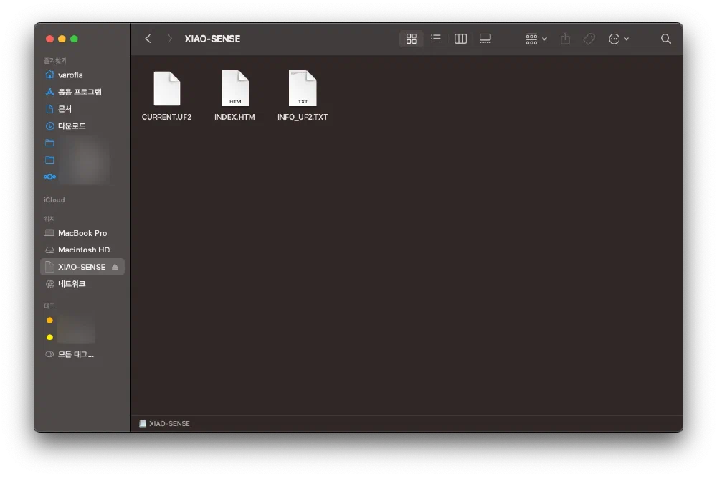Select Macintosh HD in sidebar
717x477 pixels.
[x=83, y=250]
